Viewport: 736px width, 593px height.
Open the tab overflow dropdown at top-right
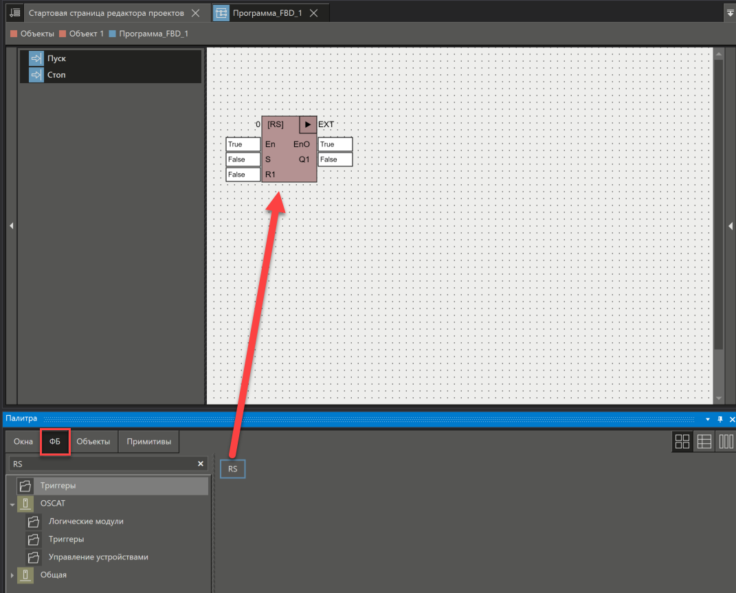pyautogui.click(x=730, y=12)
